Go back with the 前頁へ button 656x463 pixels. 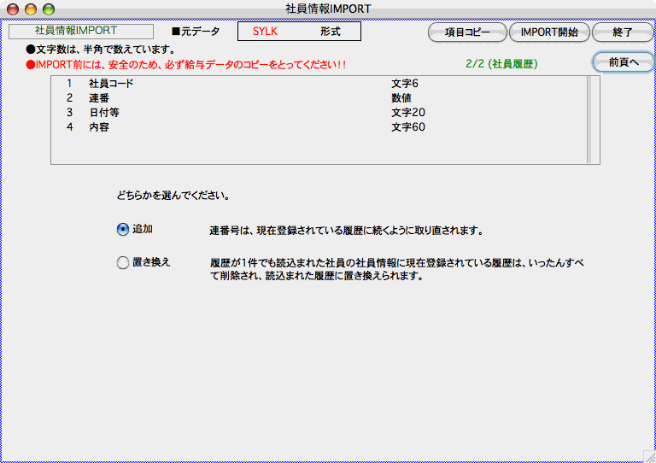[623, 62]
